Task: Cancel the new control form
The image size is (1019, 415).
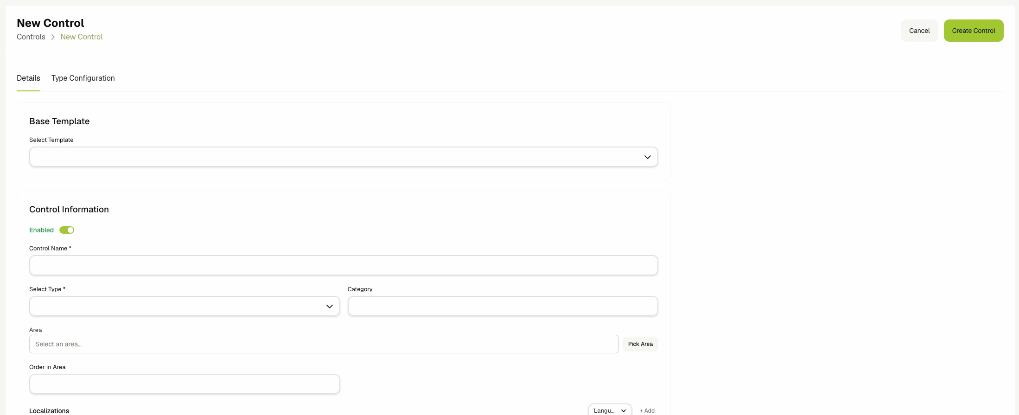Action: click(919, 31)
